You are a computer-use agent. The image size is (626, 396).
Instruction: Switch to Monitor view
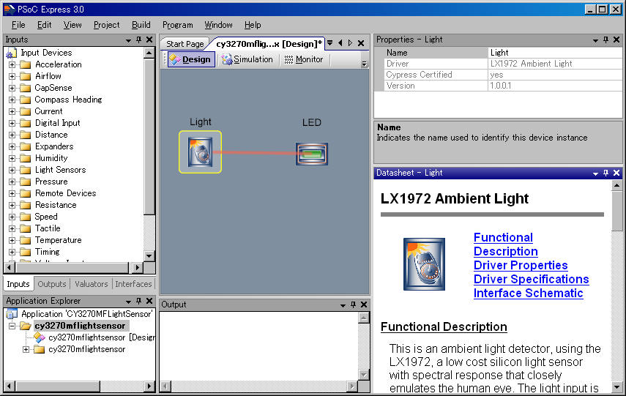(303, 59)
